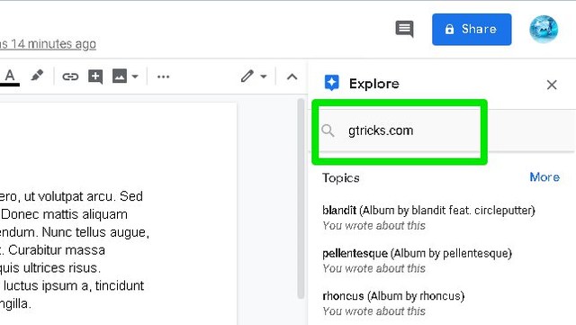Screen dimensions: 576x325
Task: Click the More topics link
Action: pos(544,177)
